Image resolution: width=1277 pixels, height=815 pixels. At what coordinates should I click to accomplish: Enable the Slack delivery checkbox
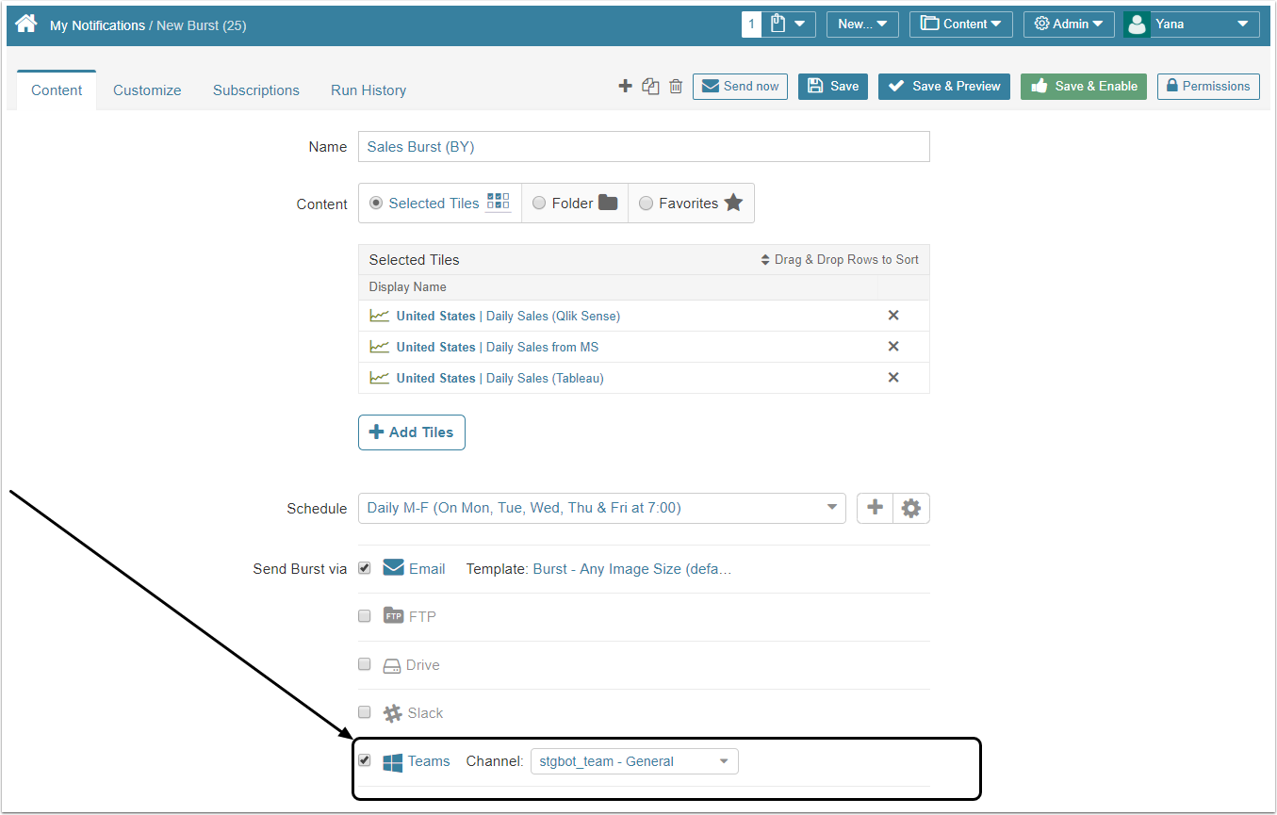coord(365,712)
